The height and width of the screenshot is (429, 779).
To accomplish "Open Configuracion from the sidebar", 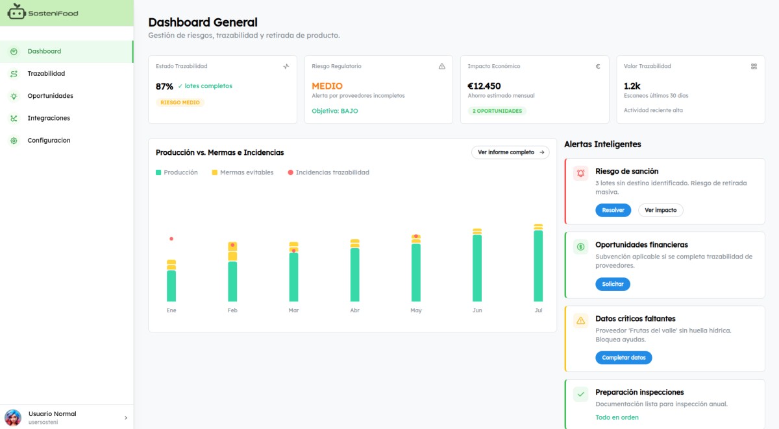I will (x=49, y=141).
